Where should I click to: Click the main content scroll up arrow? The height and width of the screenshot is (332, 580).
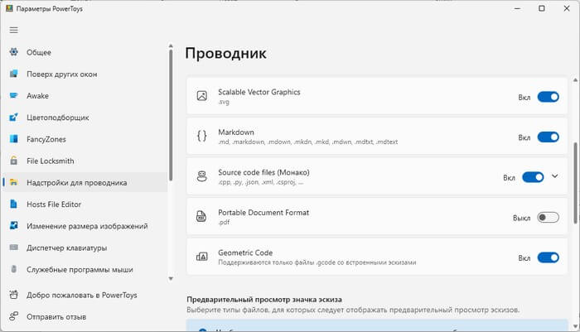575,79
